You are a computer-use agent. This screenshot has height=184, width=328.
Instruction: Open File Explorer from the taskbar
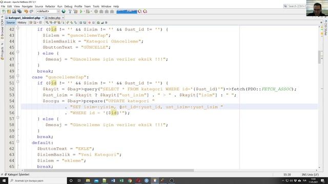pyautogui.click(x=88, y=180)
